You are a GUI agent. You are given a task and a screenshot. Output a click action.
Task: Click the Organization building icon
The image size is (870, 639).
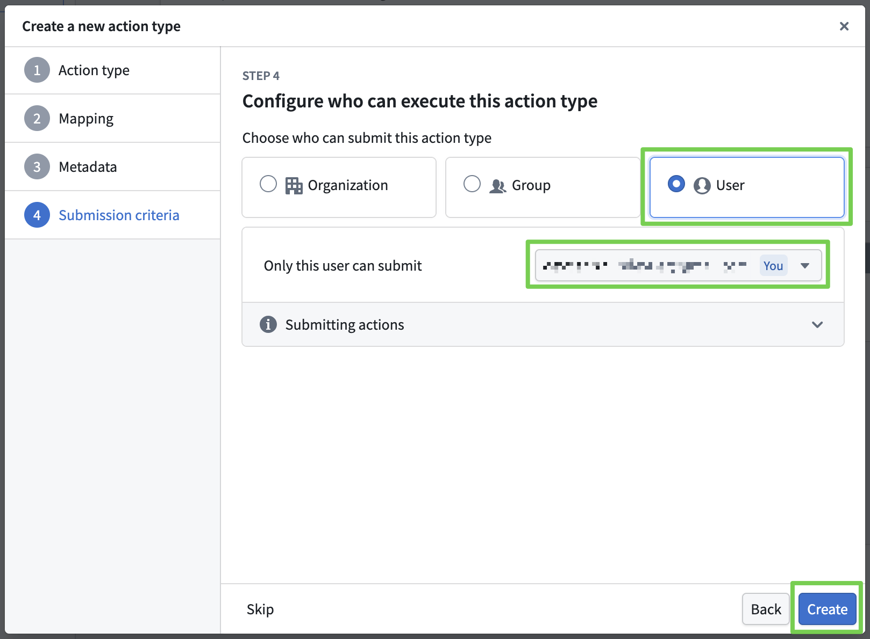(294, 186)
